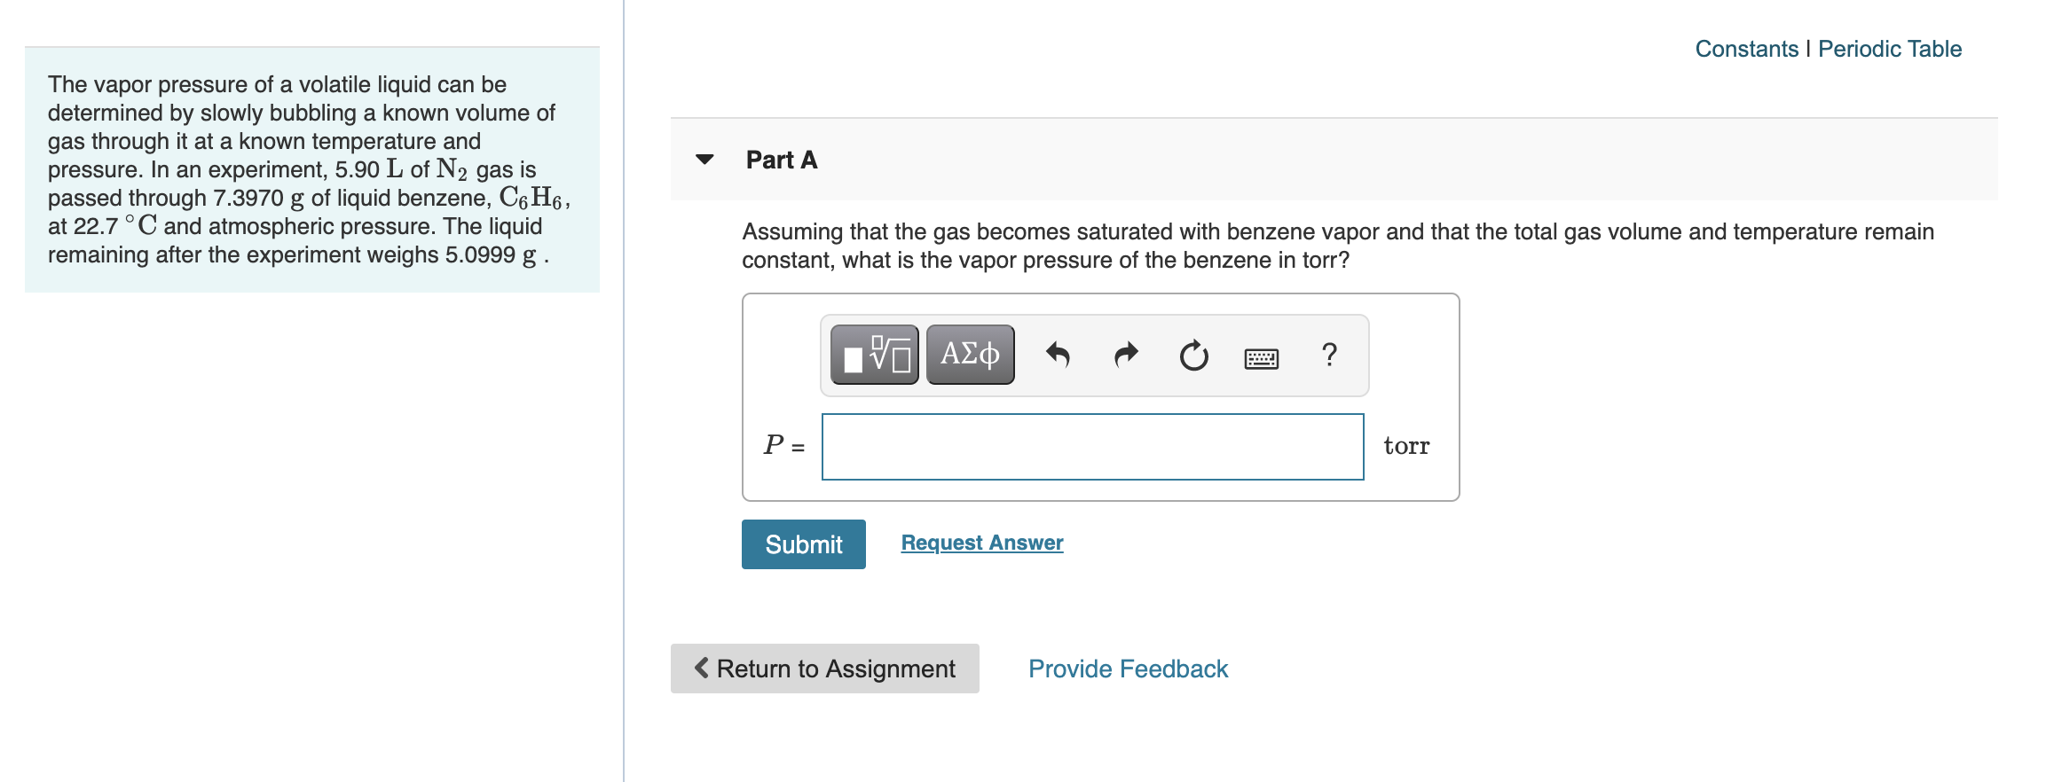Image resolution: width=2062 pixels, height=782 pixels.
Task: Open the math templates button
Action: 874,355
